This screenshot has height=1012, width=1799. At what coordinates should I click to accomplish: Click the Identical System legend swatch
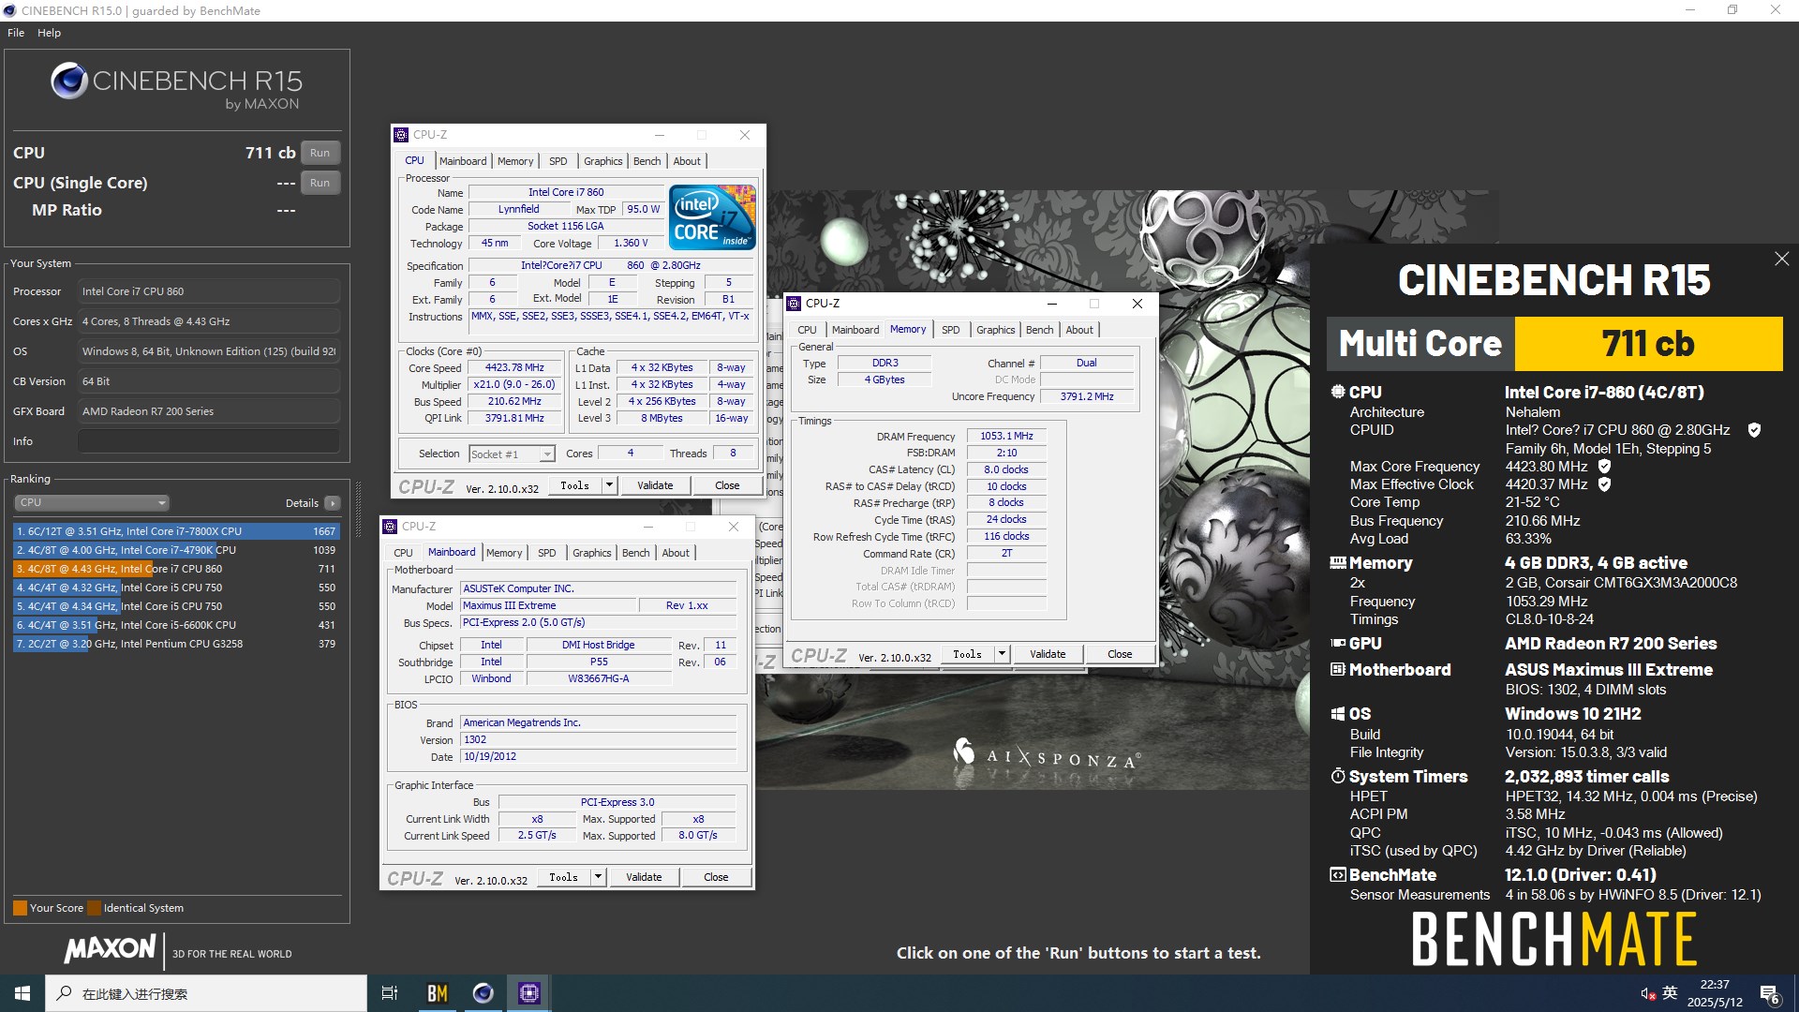tap(93, 908)
